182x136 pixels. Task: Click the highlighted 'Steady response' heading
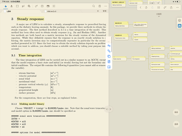coord(30,19)
